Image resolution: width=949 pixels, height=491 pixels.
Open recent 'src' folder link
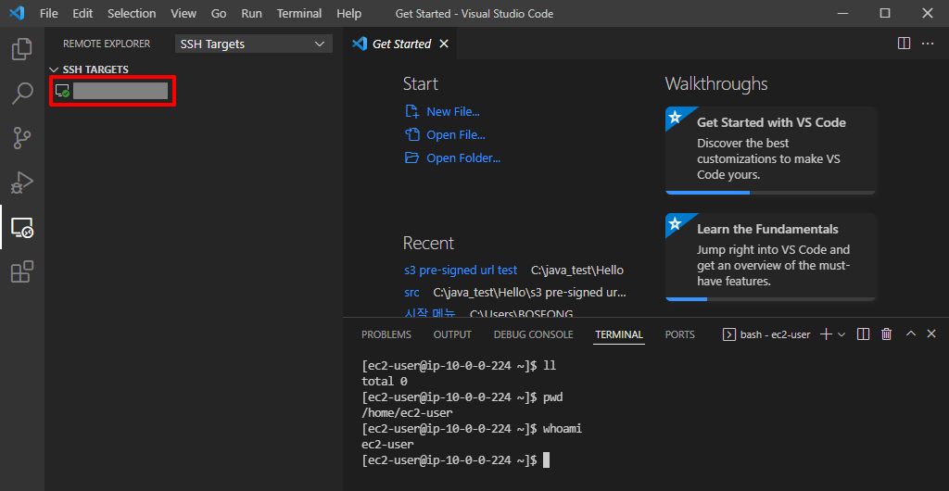411,293
